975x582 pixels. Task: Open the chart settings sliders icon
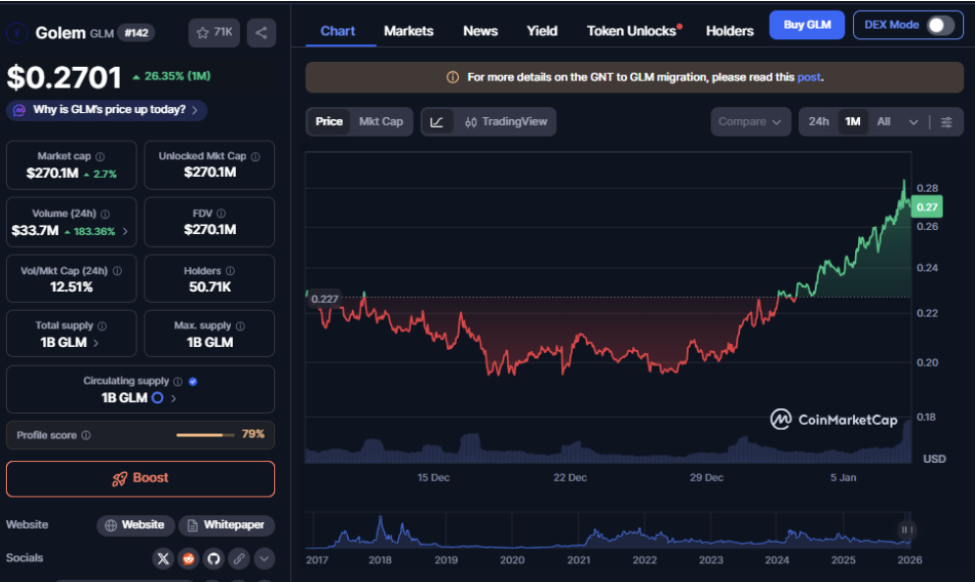coord(946,121)
